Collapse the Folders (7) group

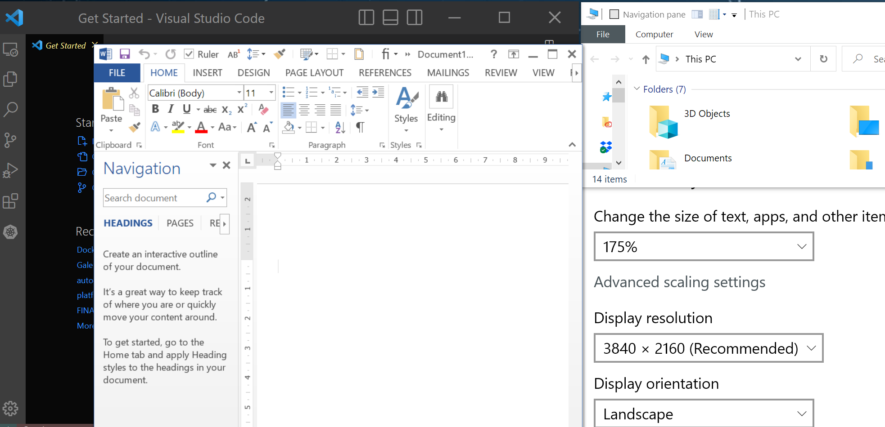[637, 89]
